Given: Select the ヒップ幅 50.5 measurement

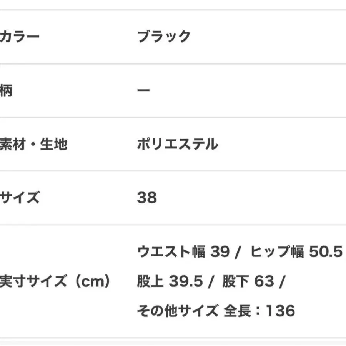Looking at the screenshot, I should pyautogui.click(x=296, y=251).
